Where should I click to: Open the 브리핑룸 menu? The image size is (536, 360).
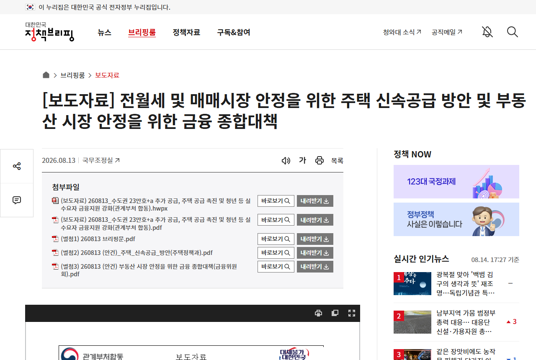(x=142, y=32)
